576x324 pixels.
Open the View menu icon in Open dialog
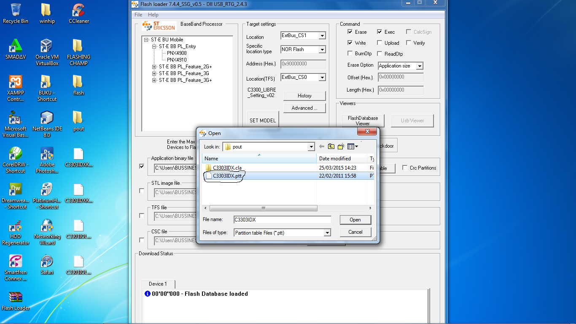[353, 146]
